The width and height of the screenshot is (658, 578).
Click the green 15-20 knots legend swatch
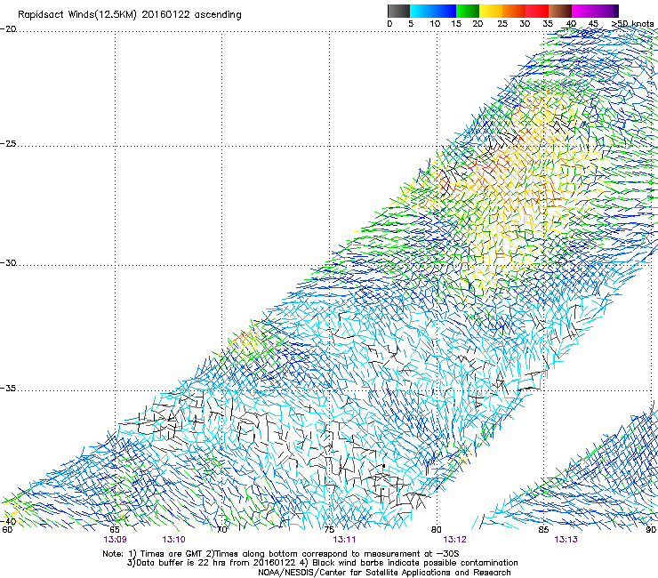468,11
